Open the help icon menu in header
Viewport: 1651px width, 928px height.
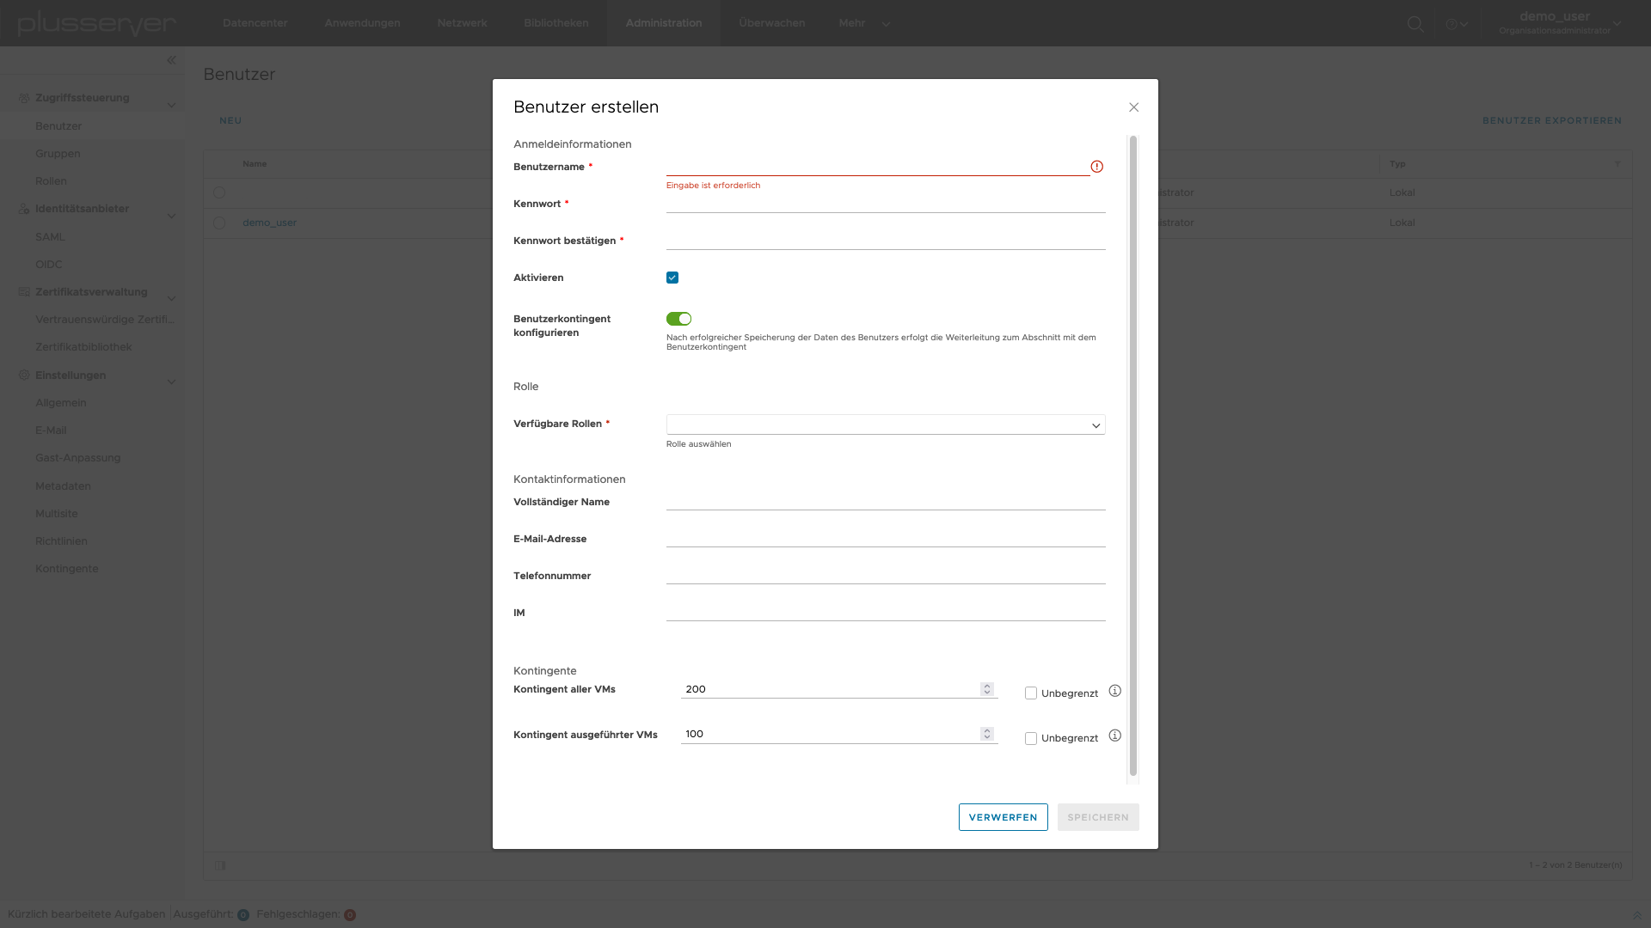(x=1457, y=24)
